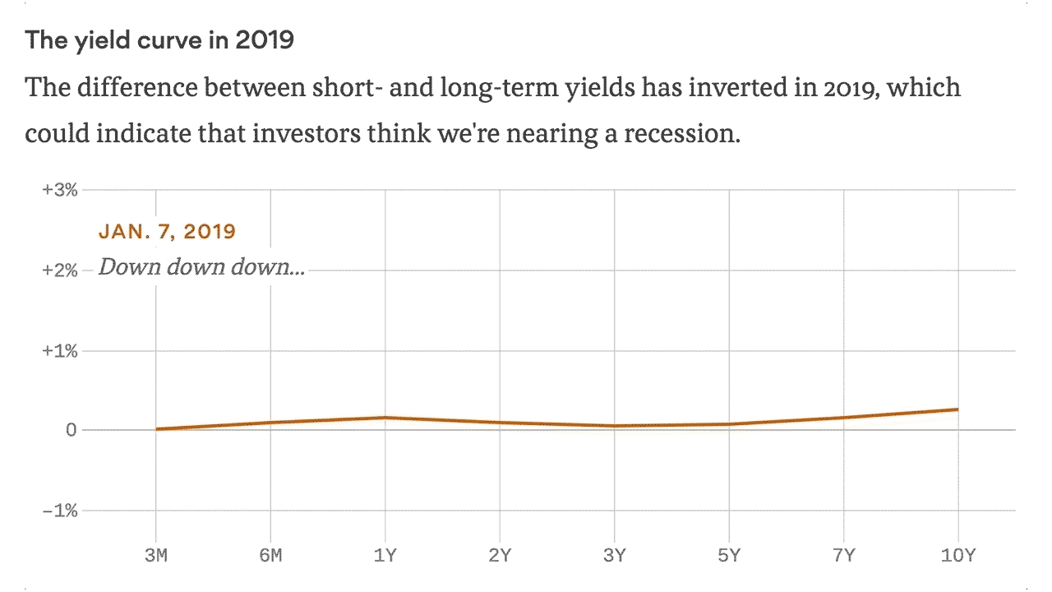This screenshot has width=1052, height=592.
Task: Select the 7Y maturity axis label
Action: 843,556
